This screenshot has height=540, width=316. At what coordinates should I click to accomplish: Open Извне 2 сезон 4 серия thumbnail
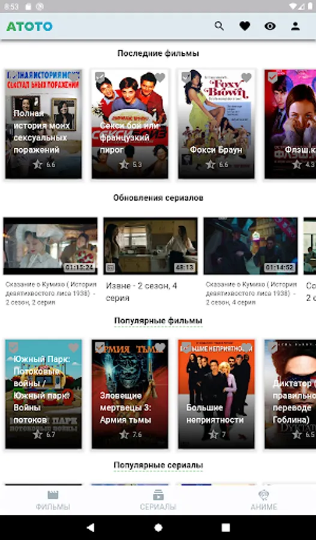pos(151,246)
